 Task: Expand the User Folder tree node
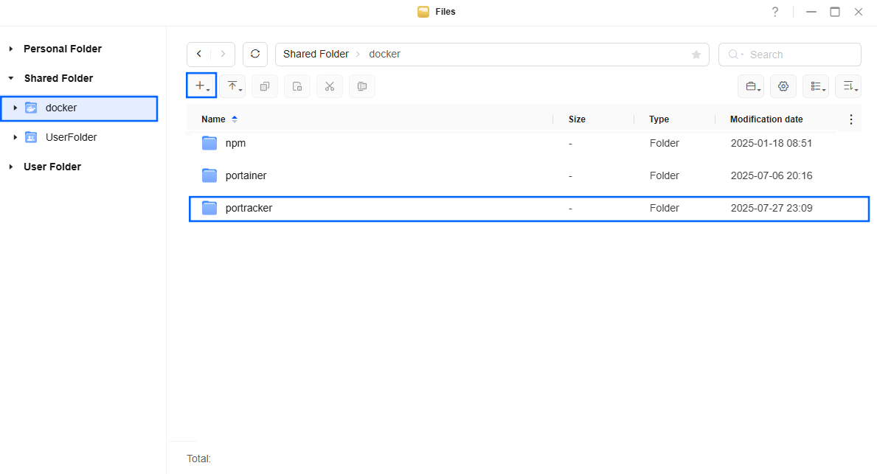(x=10, y=167)
